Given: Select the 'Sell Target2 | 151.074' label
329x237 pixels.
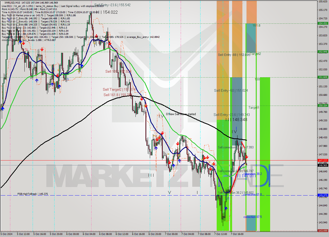Looking at the screenshot, I should tap(119, 89).
